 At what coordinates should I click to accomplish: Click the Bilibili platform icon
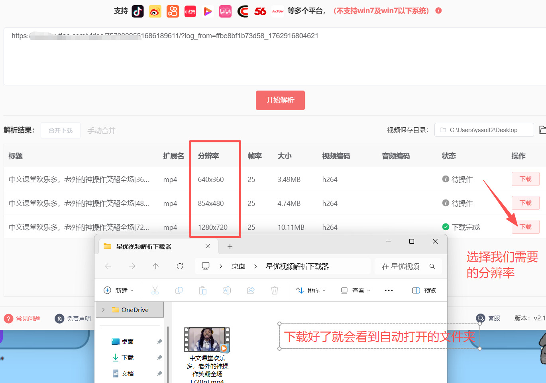coord(225,11)
